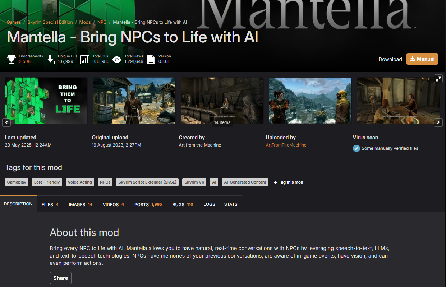446x287 pixels.
Task: Open the Games breadcrumb link
Action: coord(14,22)
